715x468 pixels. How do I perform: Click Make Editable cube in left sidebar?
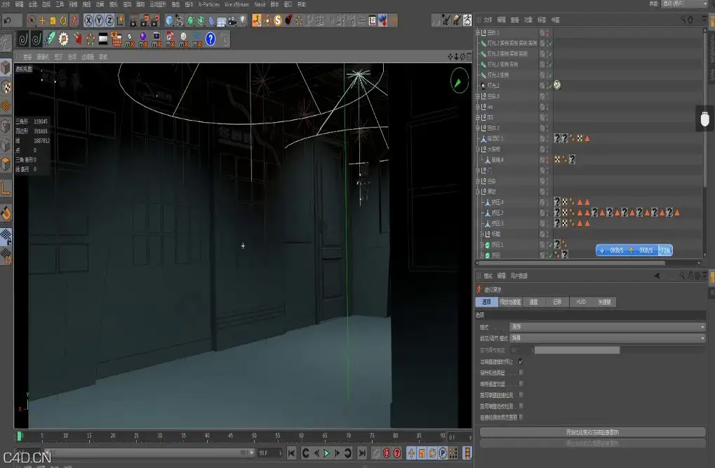[6, 68]
